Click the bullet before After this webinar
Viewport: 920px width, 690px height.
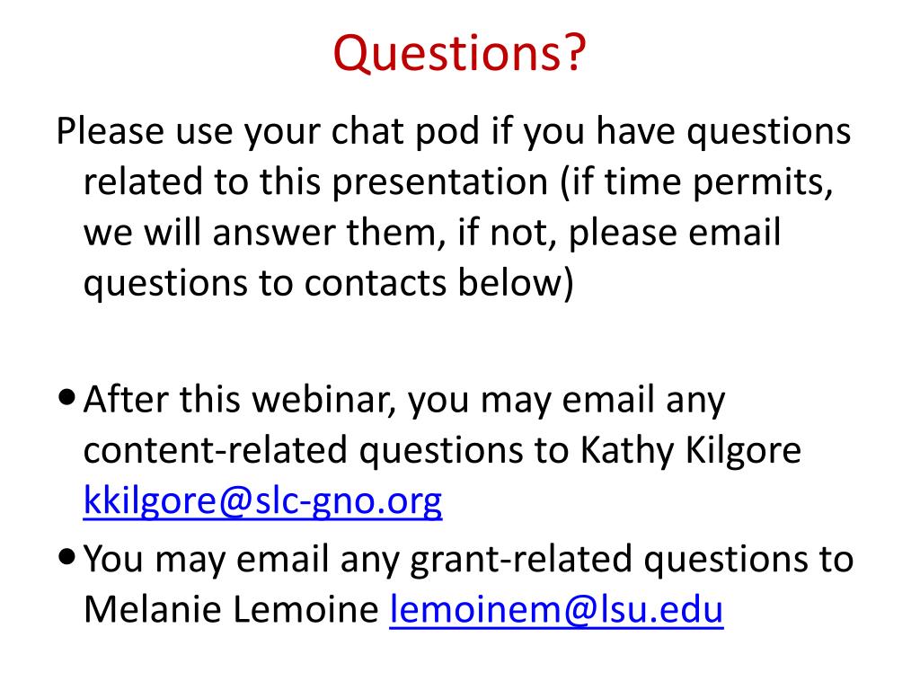coord(67,398)
